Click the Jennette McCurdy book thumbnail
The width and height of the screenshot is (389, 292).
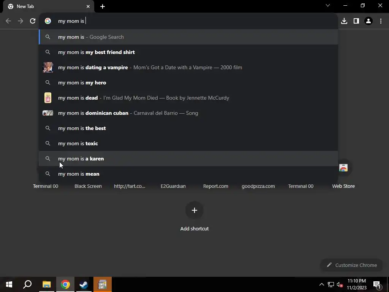(48, 98)
